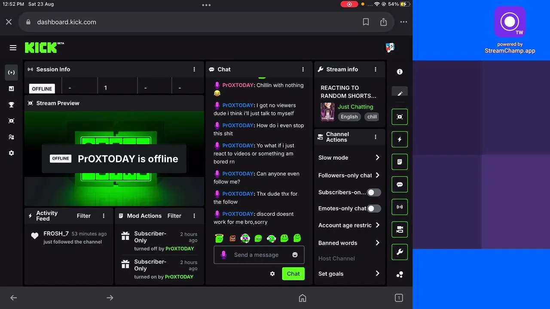The image size is (550, 309).
Task: Click the KICK beta logo
Action: [44, 47]
